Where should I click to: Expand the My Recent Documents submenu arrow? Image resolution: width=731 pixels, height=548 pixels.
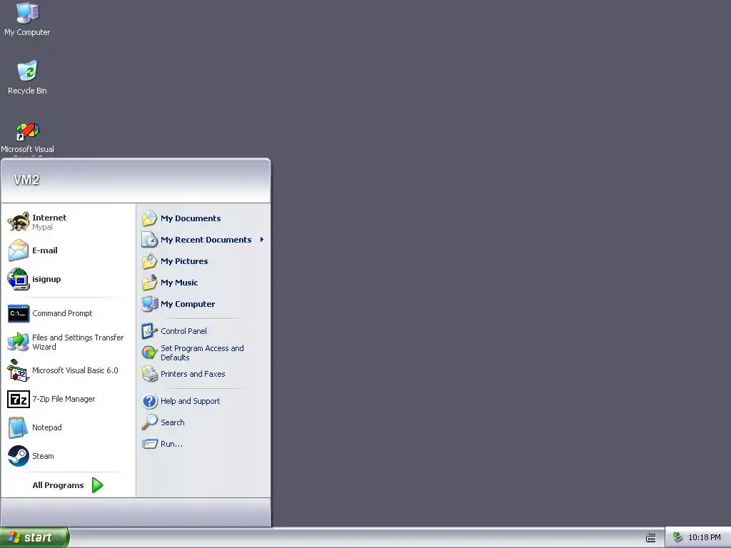coord(262,240)
